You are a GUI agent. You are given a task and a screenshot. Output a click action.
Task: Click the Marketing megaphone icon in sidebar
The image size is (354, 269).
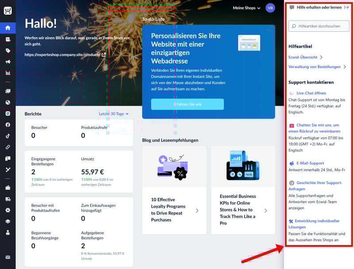(x=8, y=62)
